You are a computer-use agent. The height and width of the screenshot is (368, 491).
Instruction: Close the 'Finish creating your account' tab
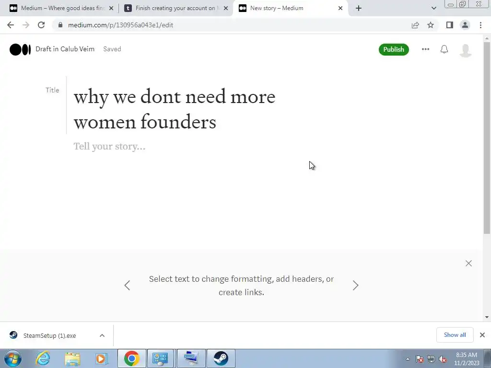[x=225, y=9]
